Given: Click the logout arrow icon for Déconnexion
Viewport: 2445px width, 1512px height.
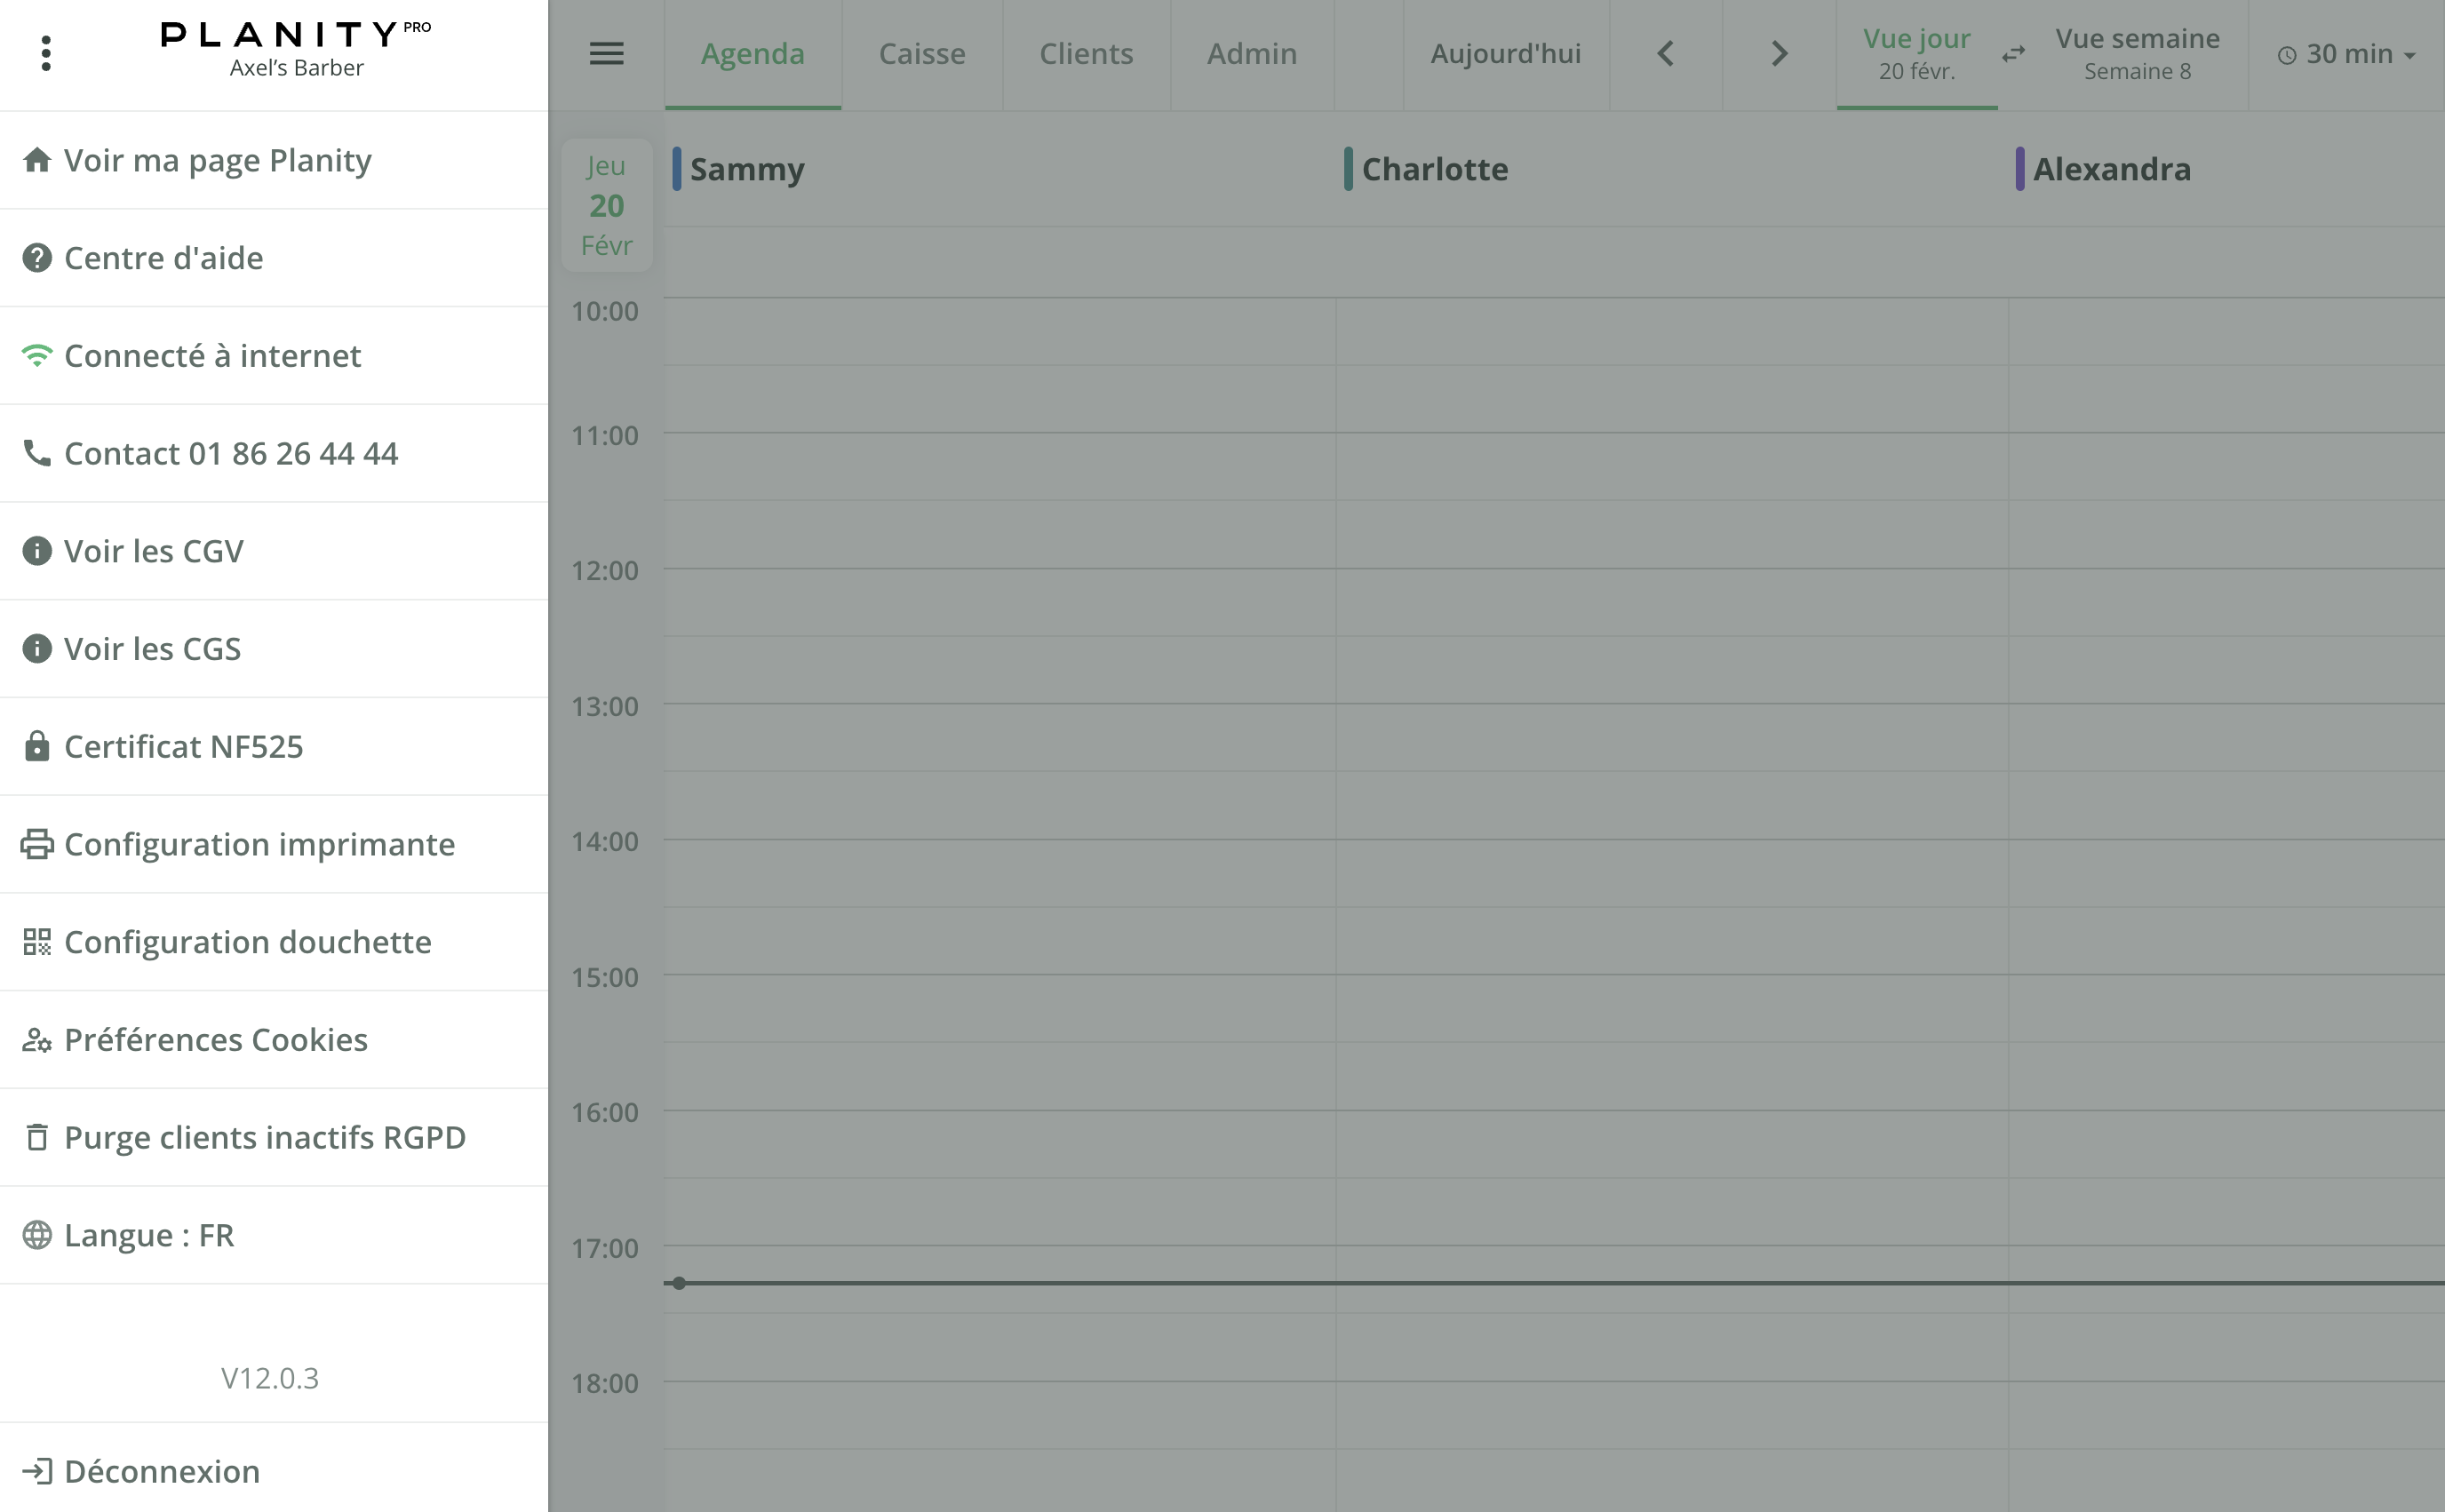Looking at the screenshot, I should (37, 1471).
